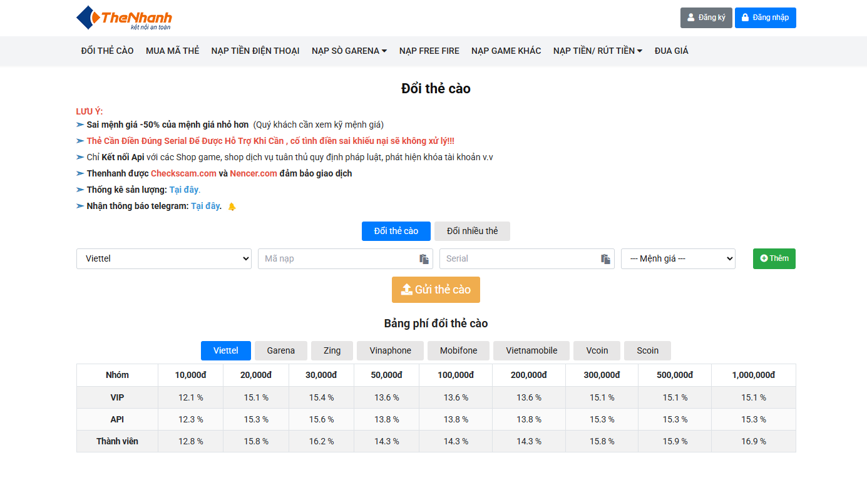867x495 pixels.
Task: Follow the Checkscam.com link
Action: click(x=183, y=173)
